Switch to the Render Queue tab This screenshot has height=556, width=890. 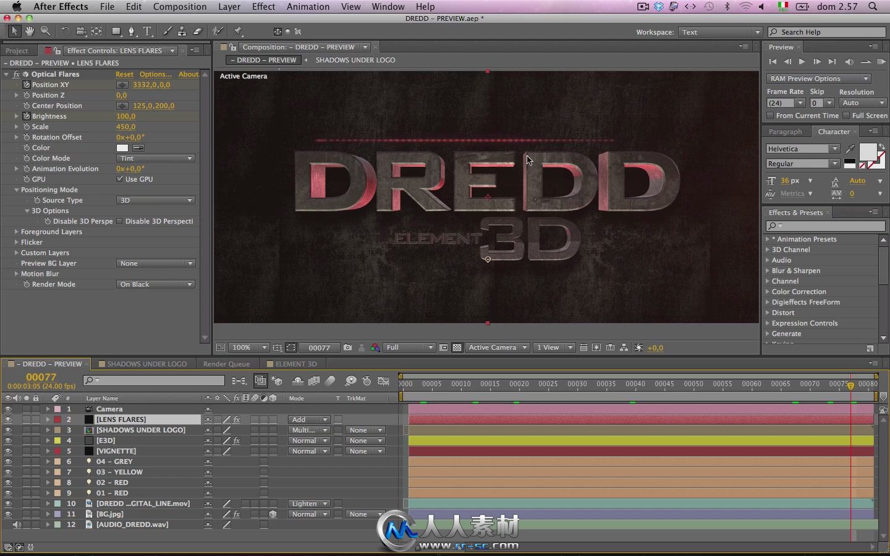(x=226, y=364)
